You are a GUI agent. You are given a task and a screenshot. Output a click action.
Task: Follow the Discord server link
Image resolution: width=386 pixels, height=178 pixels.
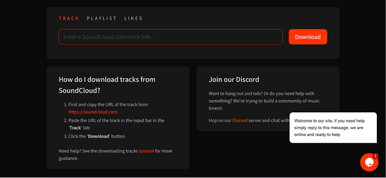pyautogui.click(x=240, y=121)
